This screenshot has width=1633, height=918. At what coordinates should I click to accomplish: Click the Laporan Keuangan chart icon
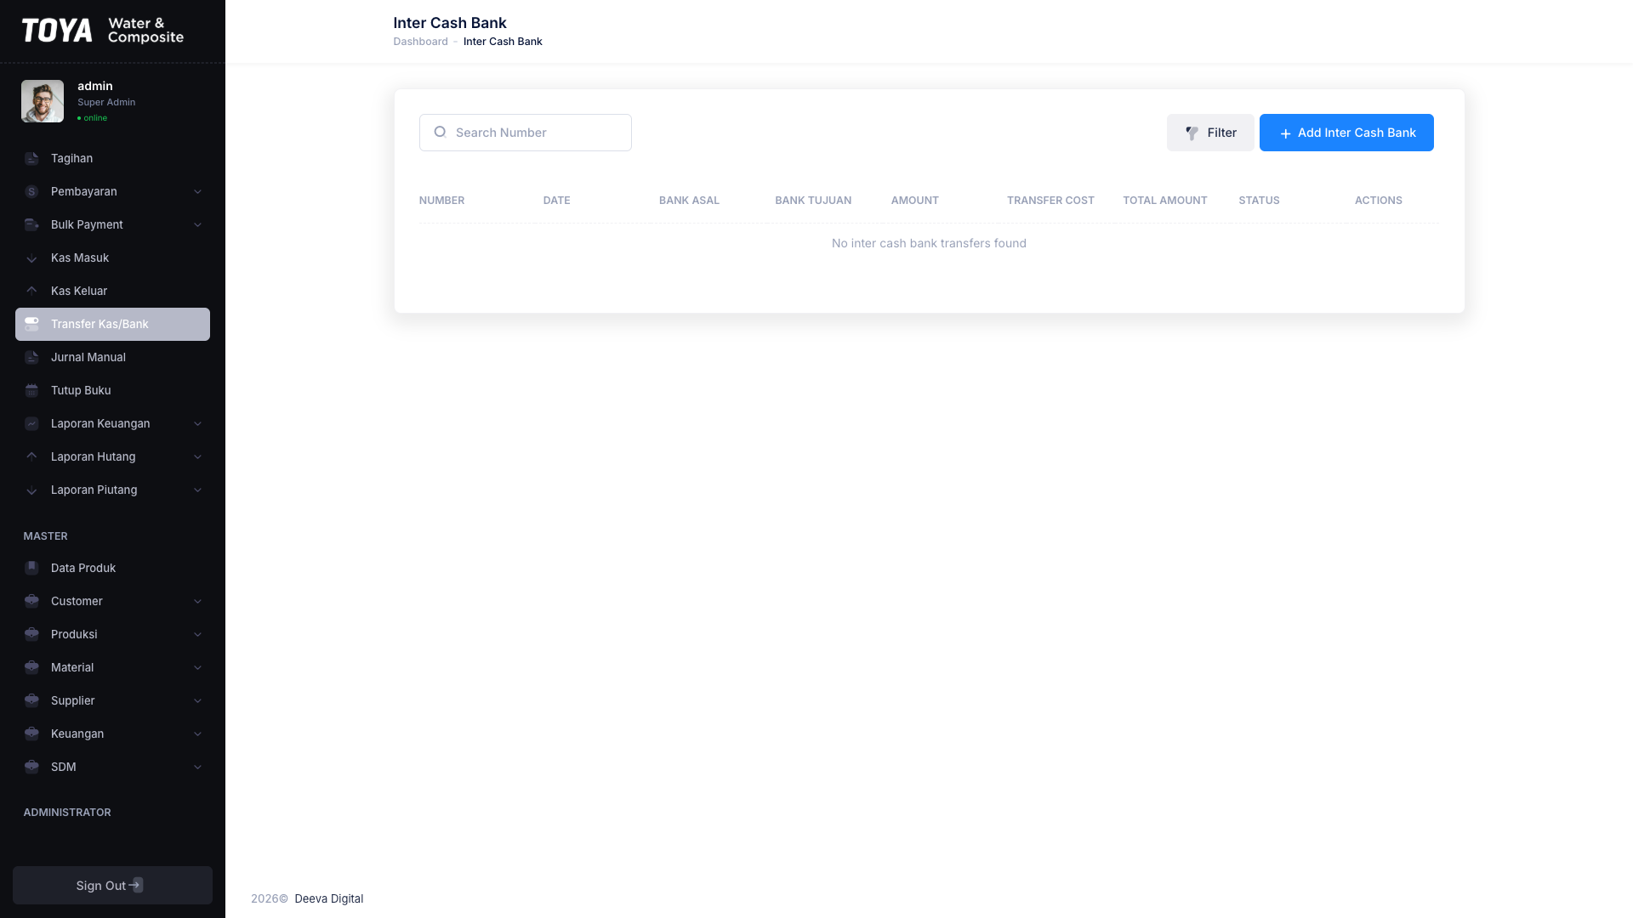pyautogui.click(x=31, y=424)
